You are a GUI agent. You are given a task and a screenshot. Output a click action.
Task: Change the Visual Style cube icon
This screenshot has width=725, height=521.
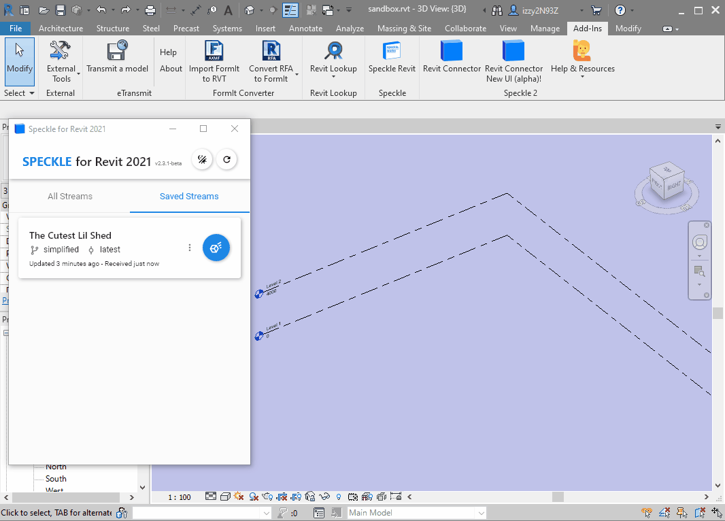point(225,497)
